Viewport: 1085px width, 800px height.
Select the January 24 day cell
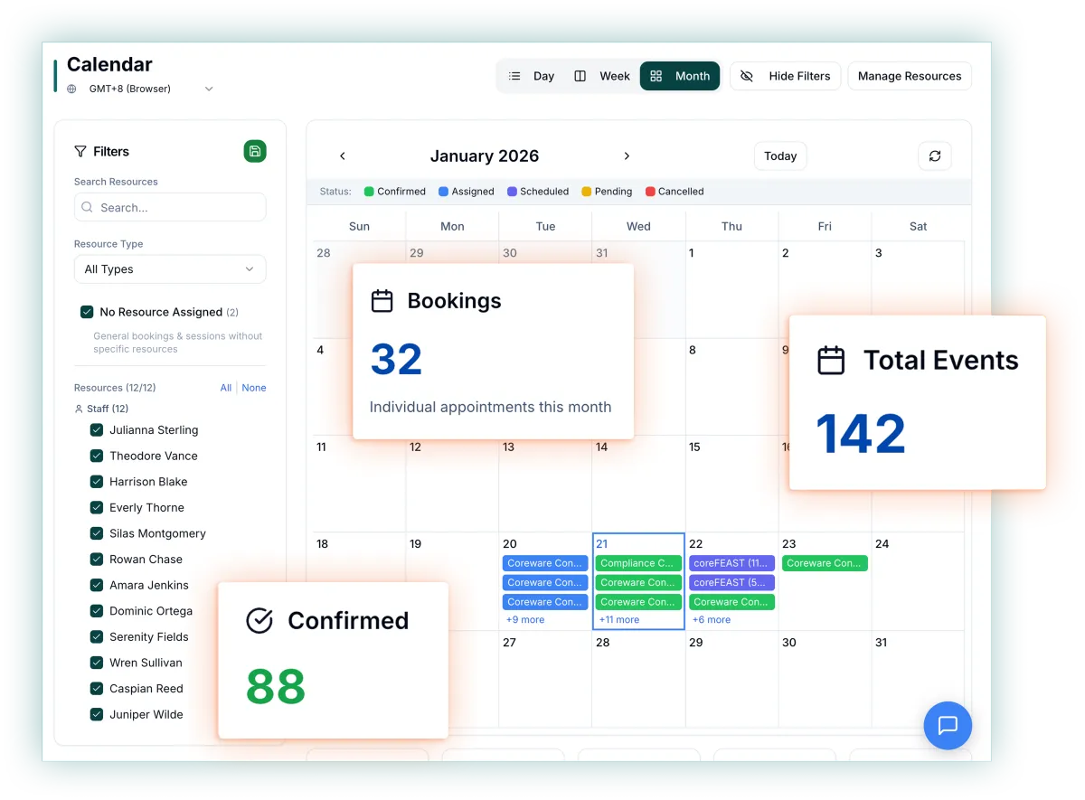tap(918, 581)
